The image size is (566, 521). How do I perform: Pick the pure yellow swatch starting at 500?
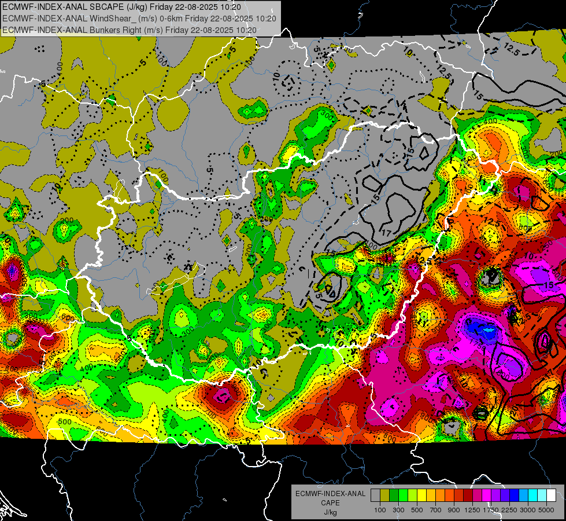[x=421, y=495]
